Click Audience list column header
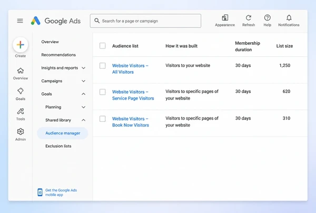This screenshot has height=213, width=316. point(125,46)
